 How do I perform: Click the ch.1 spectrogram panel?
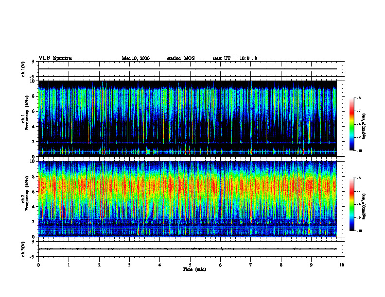click(188, 118)
